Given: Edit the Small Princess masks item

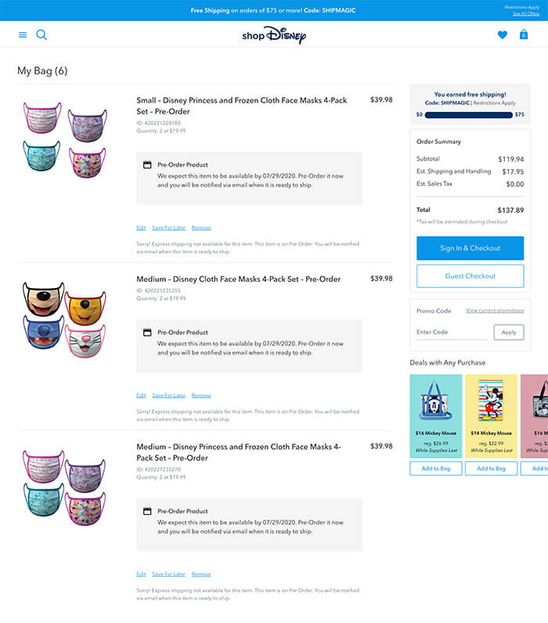Looking at the screenshot, I should [x=141, y=228].
